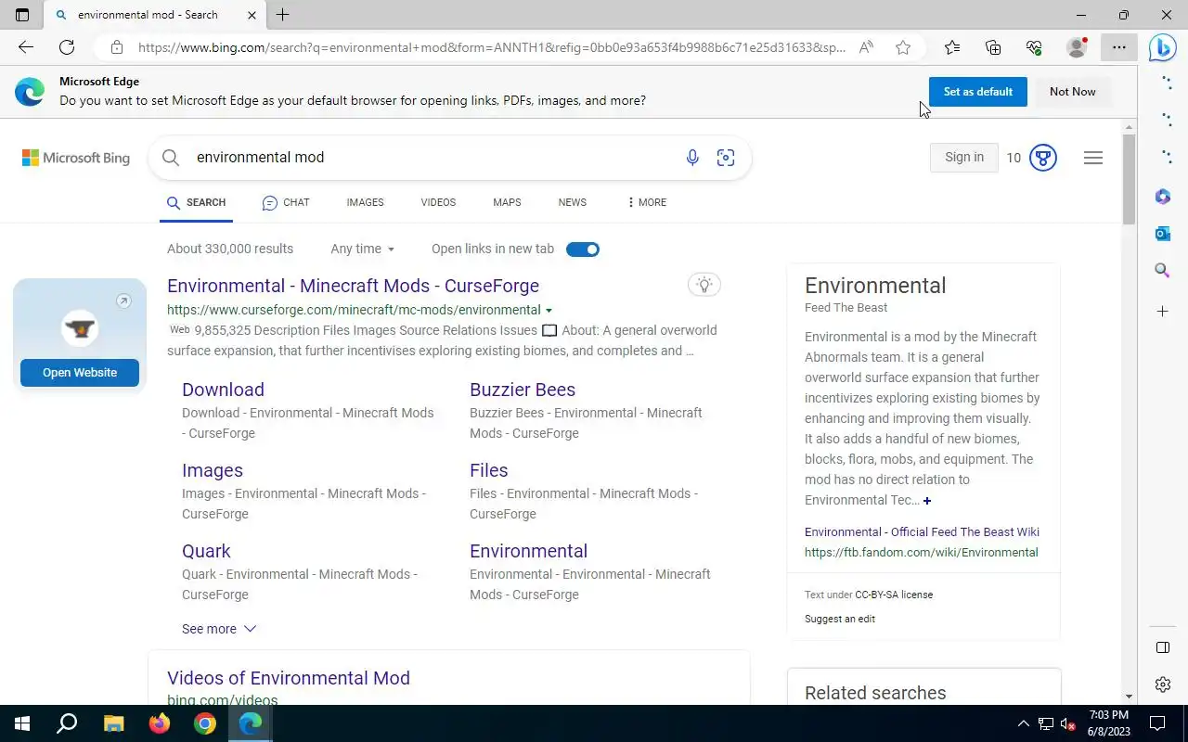Open Bing hamburger settings menu
This screenshot has width=1188, height=742.
[x=1093, y=158]
